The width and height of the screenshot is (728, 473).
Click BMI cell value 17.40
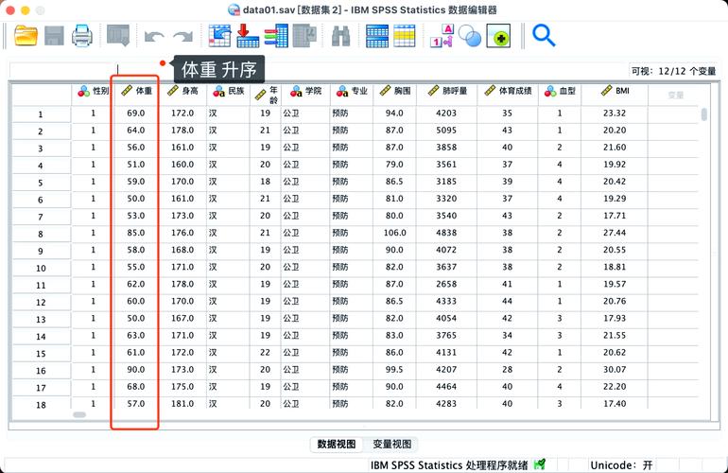pyautogui.click(x=615, y=403)
